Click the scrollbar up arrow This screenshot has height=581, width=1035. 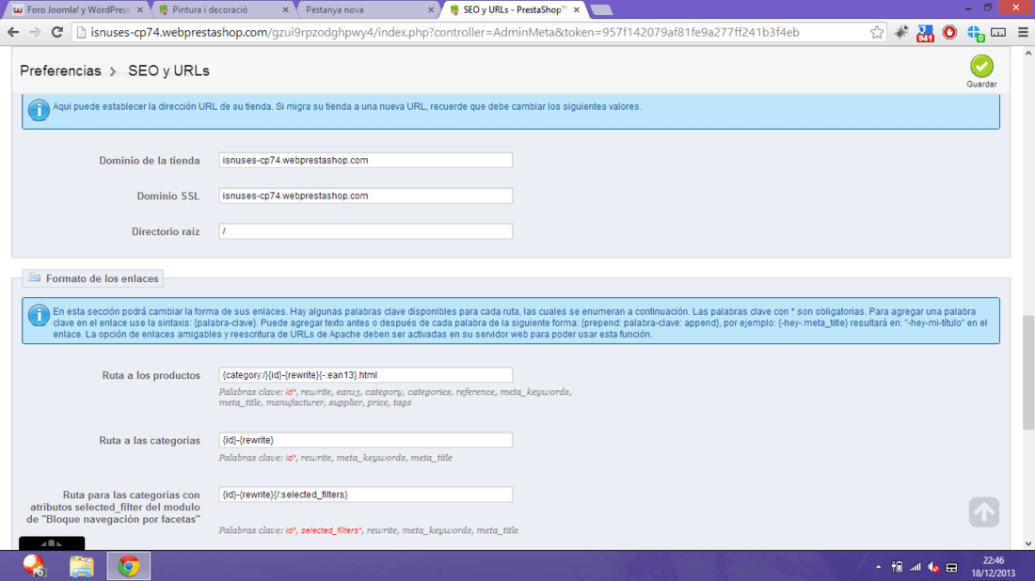point(1027,54)
